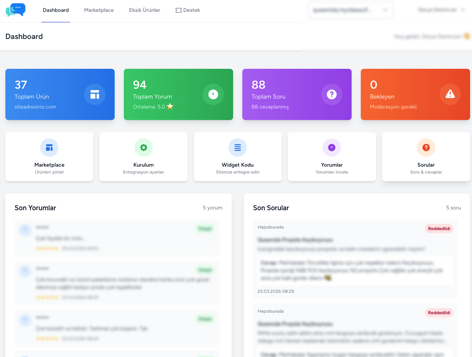Viewport: 472px width, 357px height.
Task: Click the Bekleyen warning triangle icon
Action: (450, 94)
